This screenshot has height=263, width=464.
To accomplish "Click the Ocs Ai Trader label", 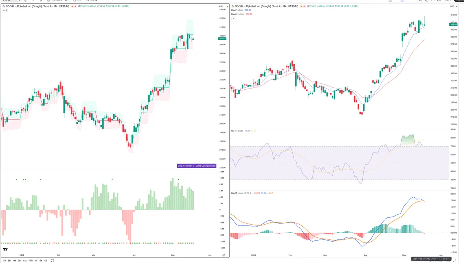I will tap(185, 166).
